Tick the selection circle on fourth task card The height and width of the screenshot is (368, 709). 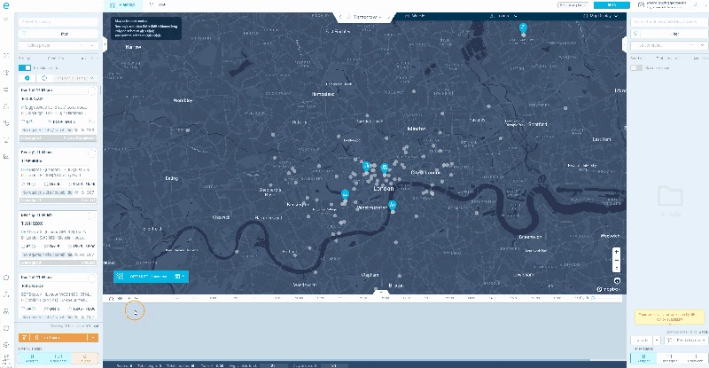pos(92,278)
